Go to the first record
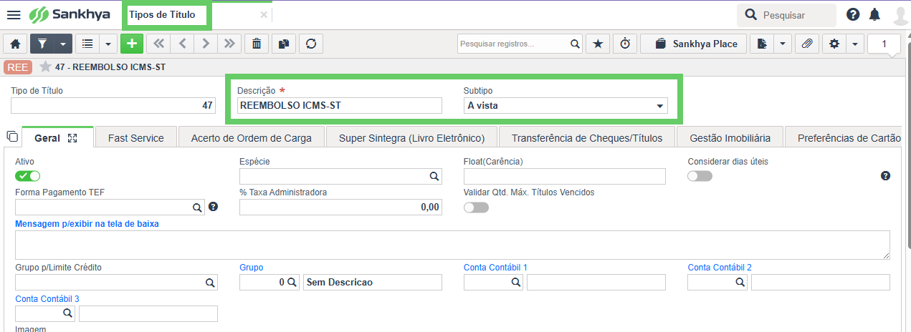The height and width of the screenshot is (332, 911). point(158,44)
